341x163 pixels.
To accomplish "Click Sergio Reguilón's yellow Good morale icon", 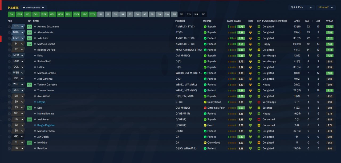I will pos(205,125).
